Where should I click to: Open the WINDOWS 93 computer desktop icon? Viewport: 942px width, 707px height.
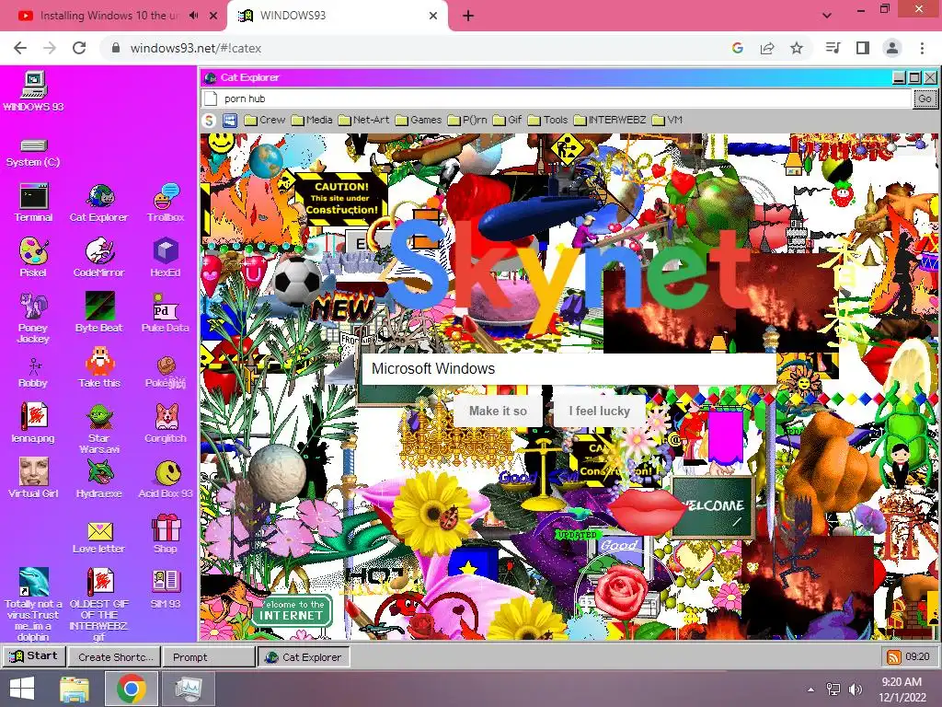coord(34,91)
